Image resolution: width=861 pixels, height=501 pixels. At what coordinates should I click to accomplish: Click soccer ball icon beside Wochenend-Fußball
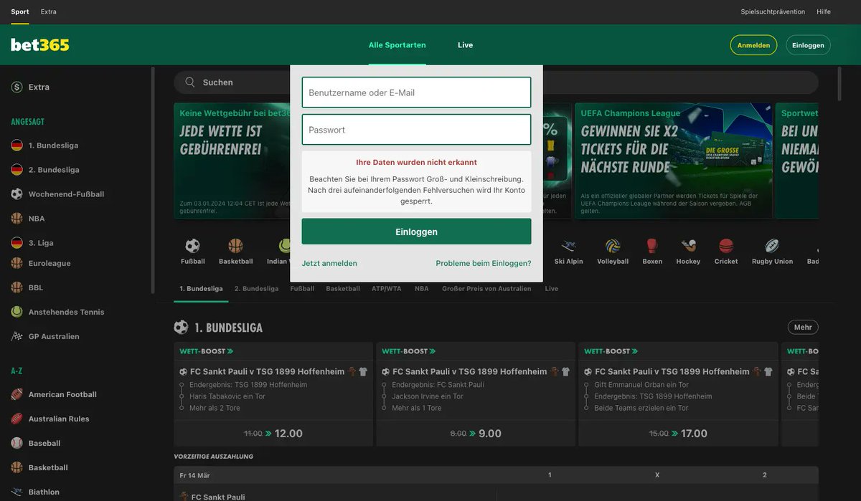(x=17, y=194)
